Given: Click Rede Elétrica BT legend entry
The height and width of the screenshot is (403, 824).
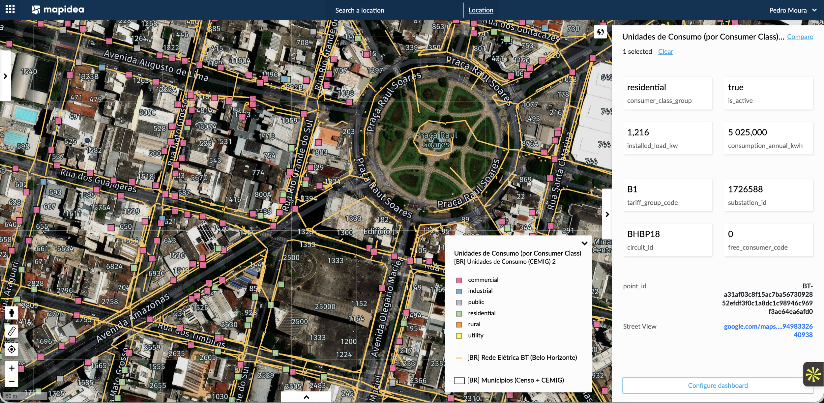Looking at the screenshot, I should (516, 358).
